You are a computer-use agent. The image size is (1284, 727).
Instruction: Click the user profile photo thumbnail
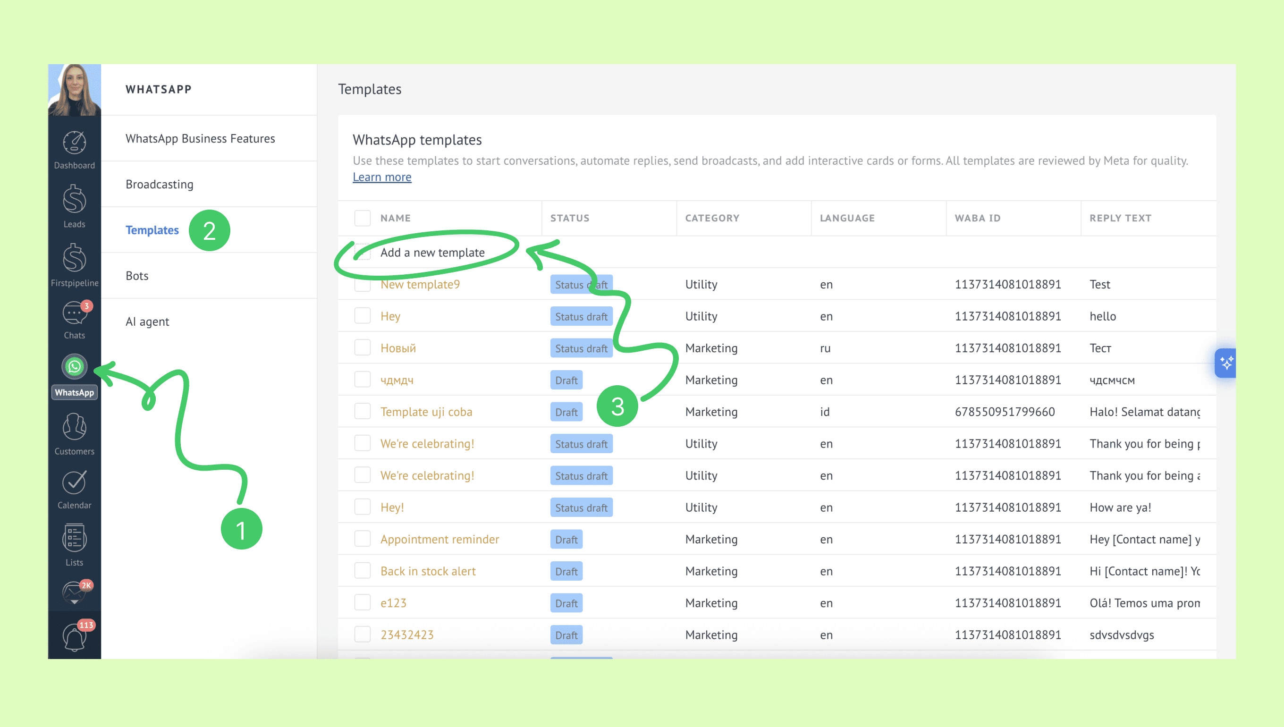point(75,90)
